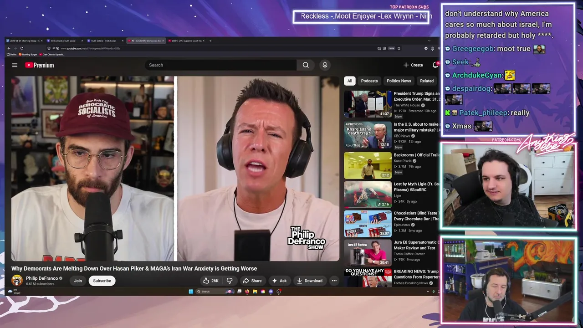Select the All filter chip
Image resolution: width=583 pixels, height=328 pixels.
pos(349,81)
